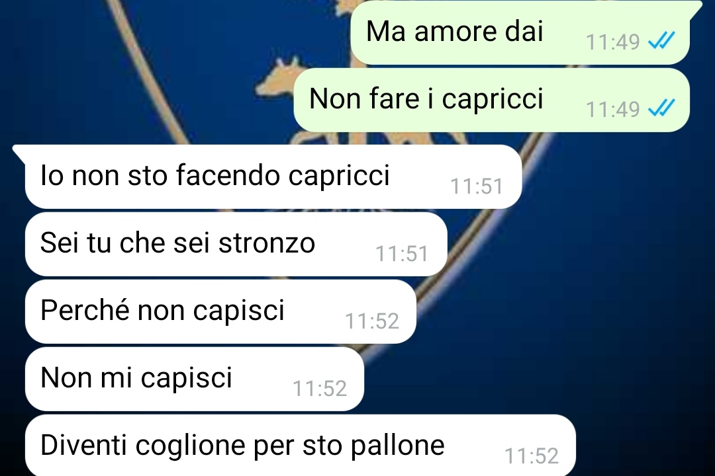The height and width of the screenshot is (476, 715).
Task: Click blue read ticks on 'Ma amore dai'
Action: pos(661,42)
